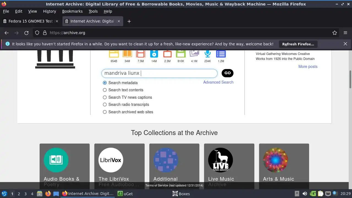352x198 pixels.
Task: Open the Arts & Music collection
Action: click(x=284, y=166)
